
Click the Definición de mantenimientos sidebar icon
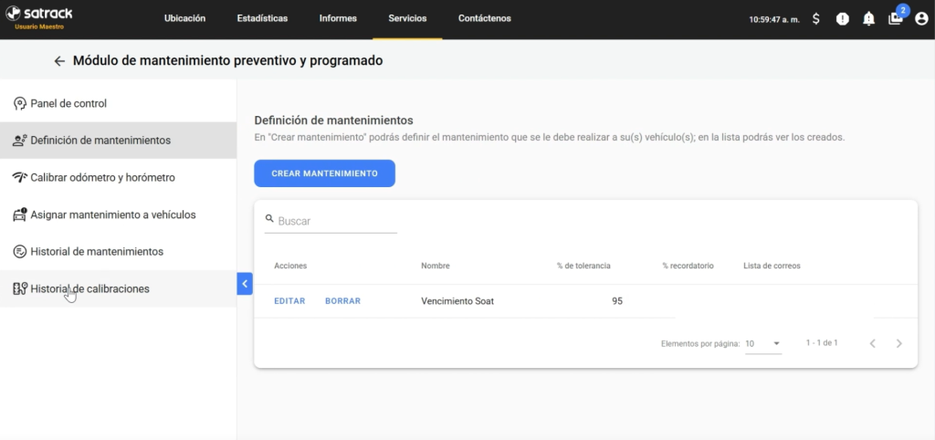(x=20, y=141)
